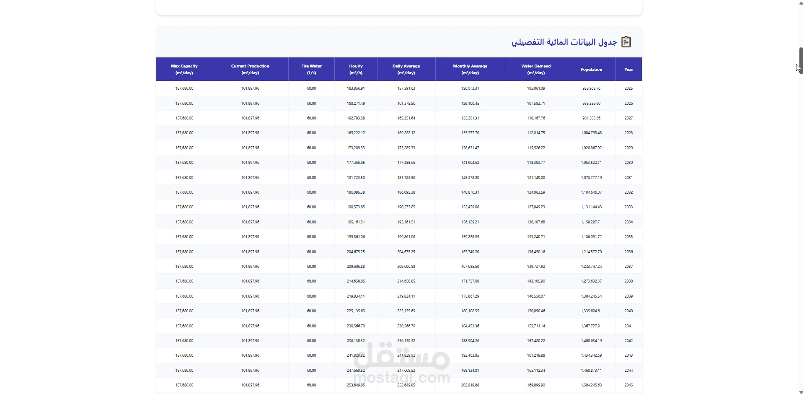804x394 pixels.
Task: Click daily average value 157,591.63
Action: coord(406,88)
